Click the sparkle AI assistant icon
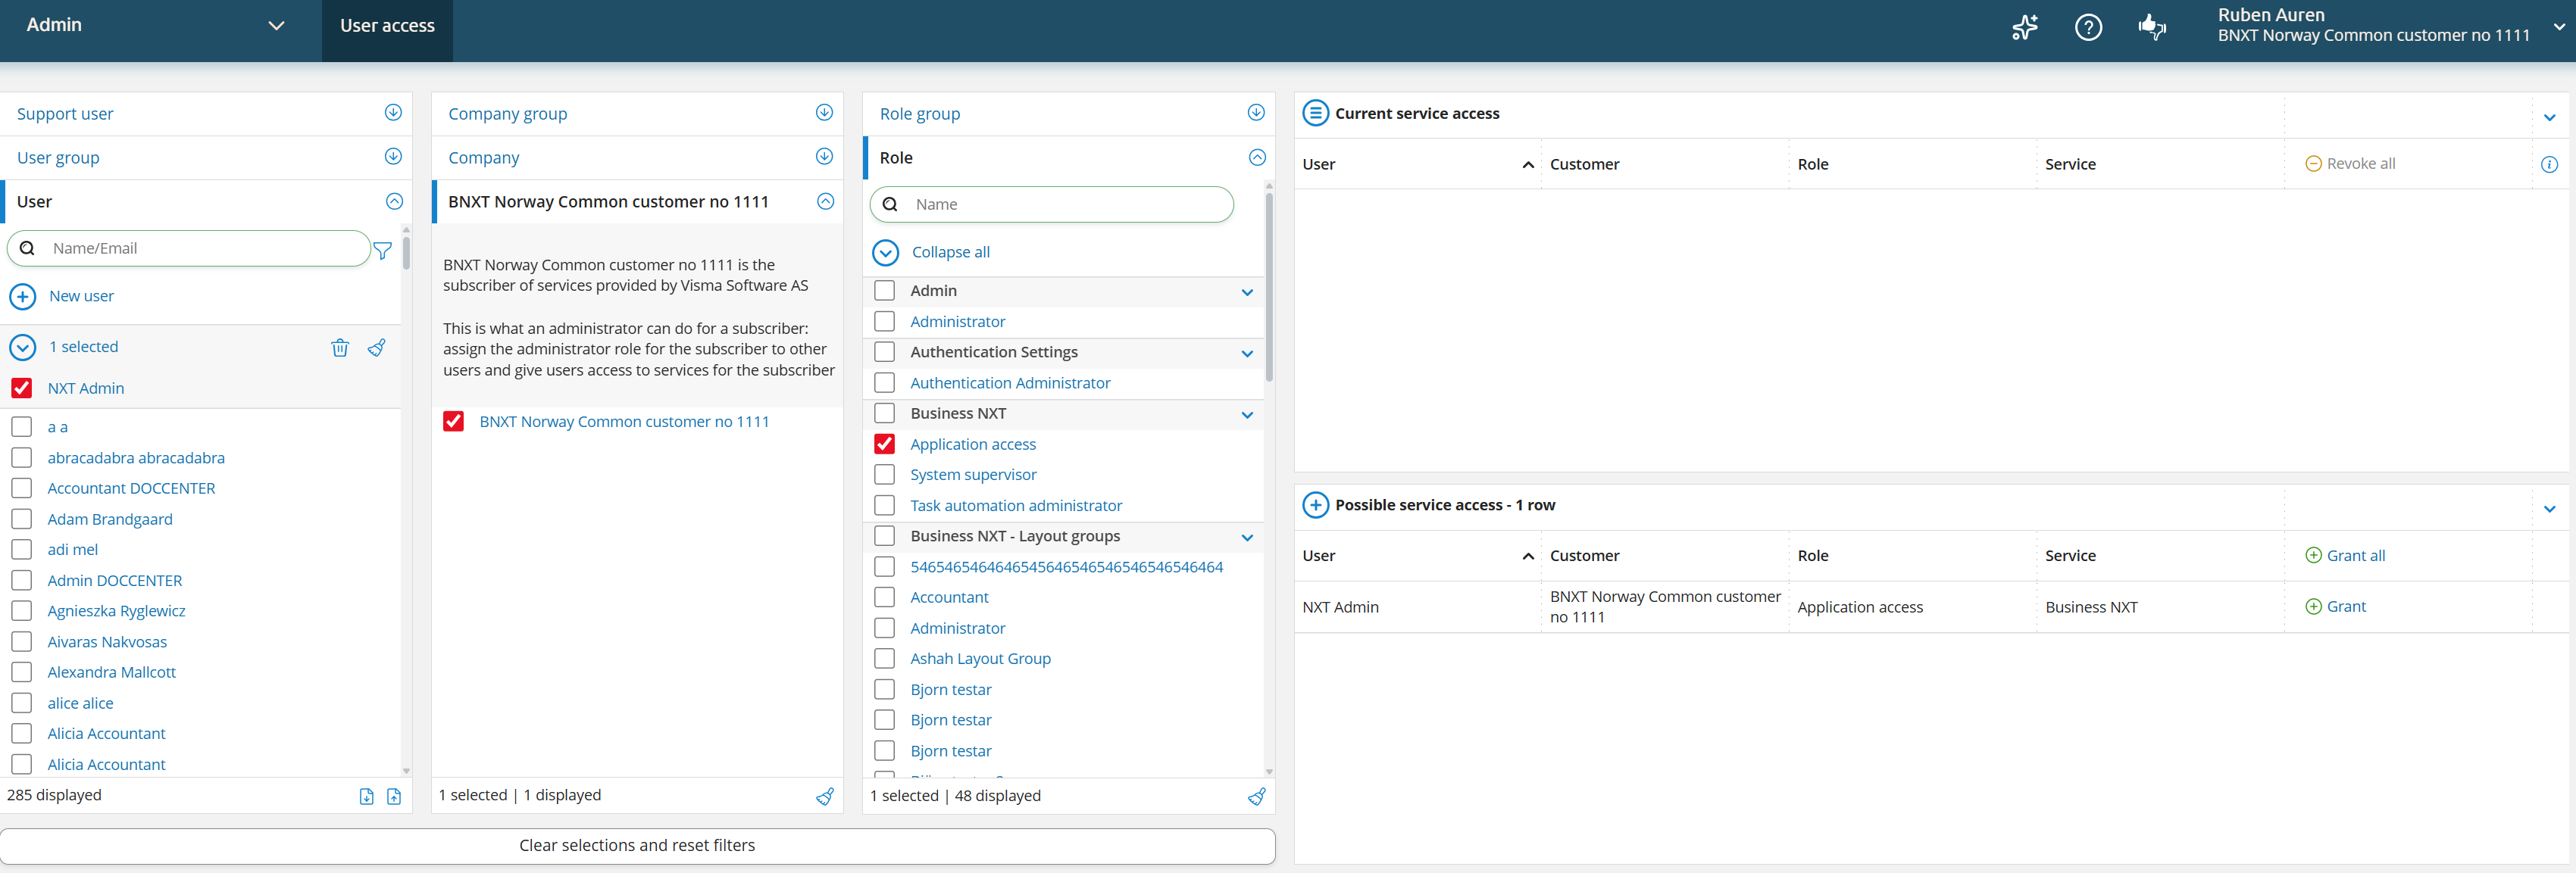Screen dimensions: 2576x873 coord(2025,27)
